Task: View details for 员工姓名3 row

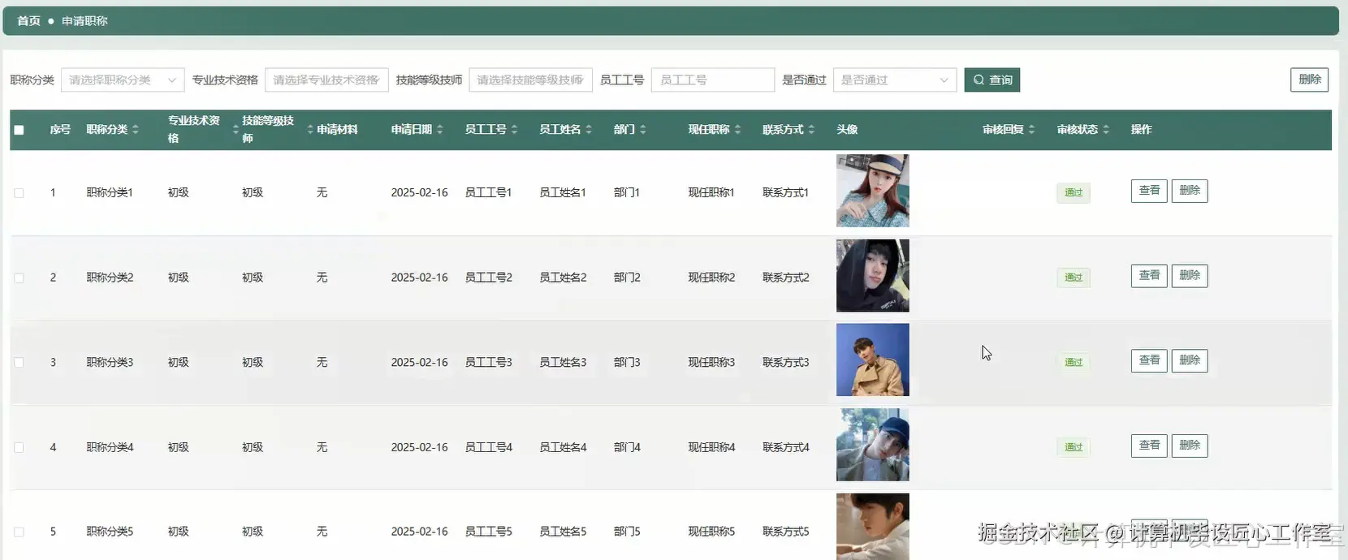Action: coord(1149,360)
